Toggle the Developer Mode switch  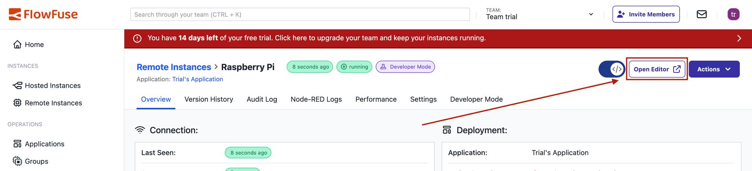[x=611, y=69]
